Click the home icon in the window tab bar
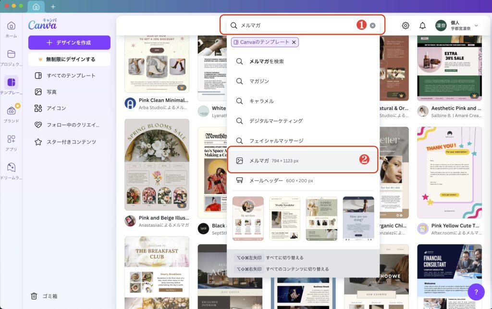Image resolution: width=492 pixels, height=309 pixels. 36,7
